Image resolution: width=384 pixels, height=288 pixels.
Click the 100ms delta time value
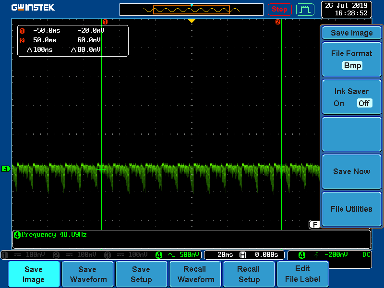tap(43, 50)
